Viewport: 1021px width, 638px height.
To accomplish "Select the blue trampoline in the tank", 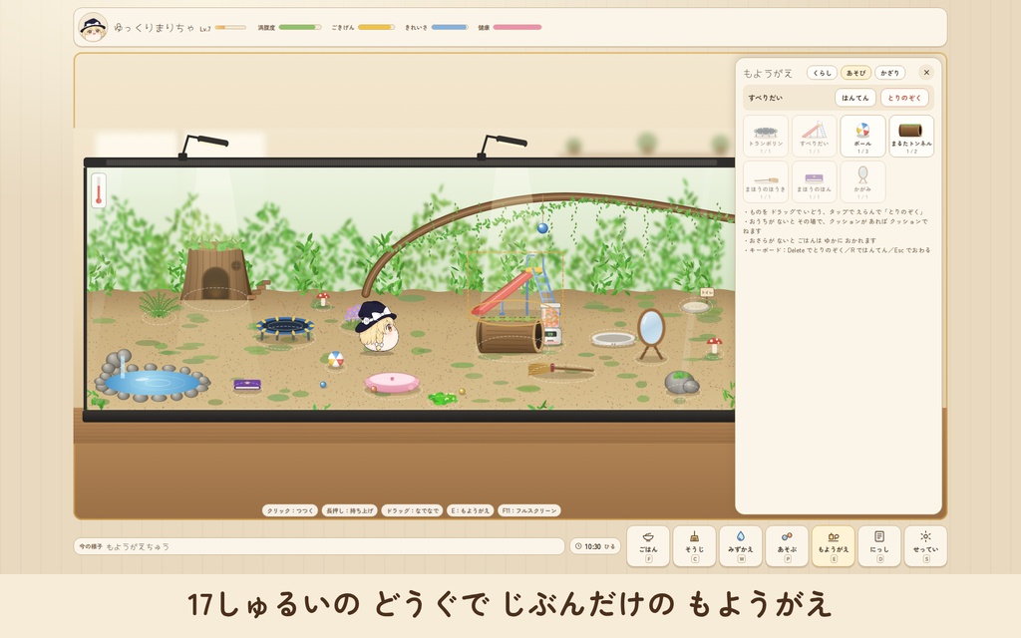I will (284, 328).
